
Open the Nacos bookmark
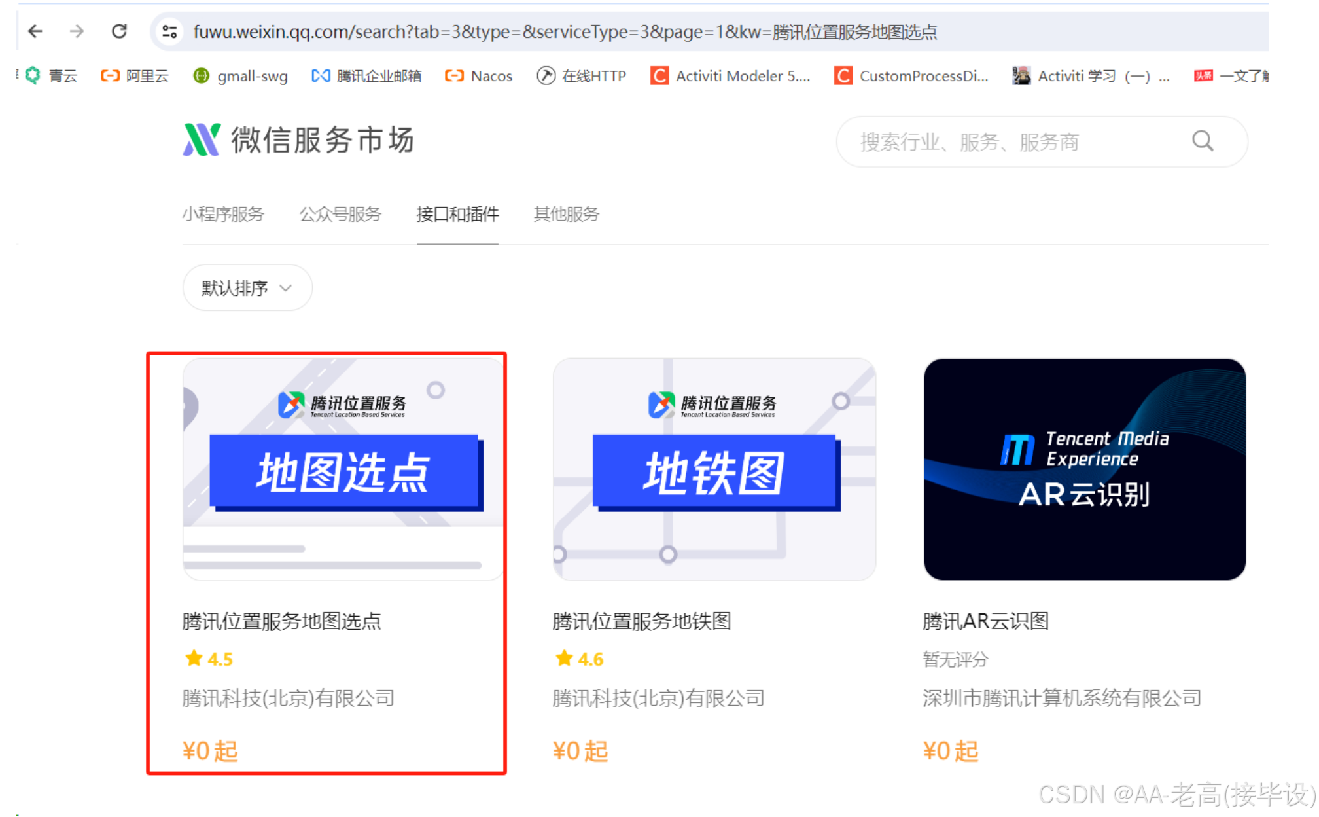click(x=478, y=76)
